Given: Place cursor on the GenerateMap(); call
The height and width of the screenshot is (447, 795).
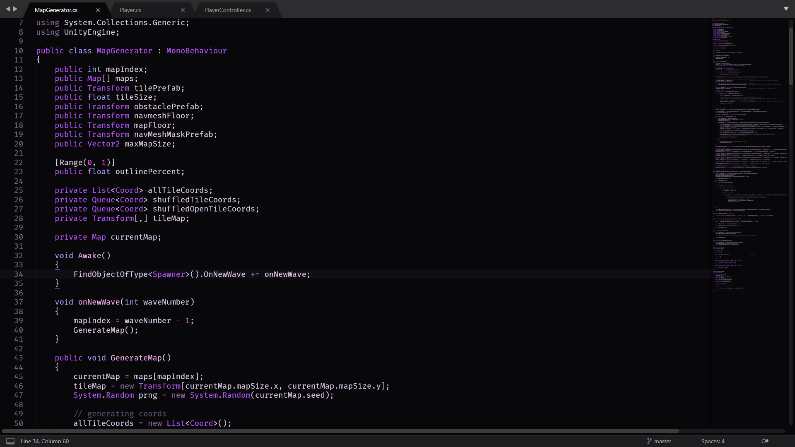Looking at the screenshot, I should pyautogui.click(x=105, y=330).
